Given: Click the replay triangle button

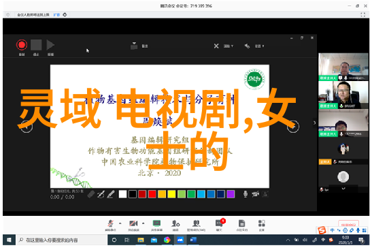Looking at the screenshot, I should (x=50, y=45).
